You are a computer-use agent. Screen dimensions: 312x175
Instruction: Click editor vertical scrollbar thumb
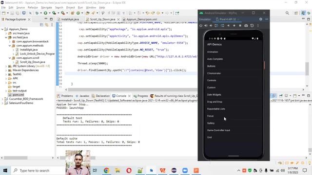[x=307, y=69]
